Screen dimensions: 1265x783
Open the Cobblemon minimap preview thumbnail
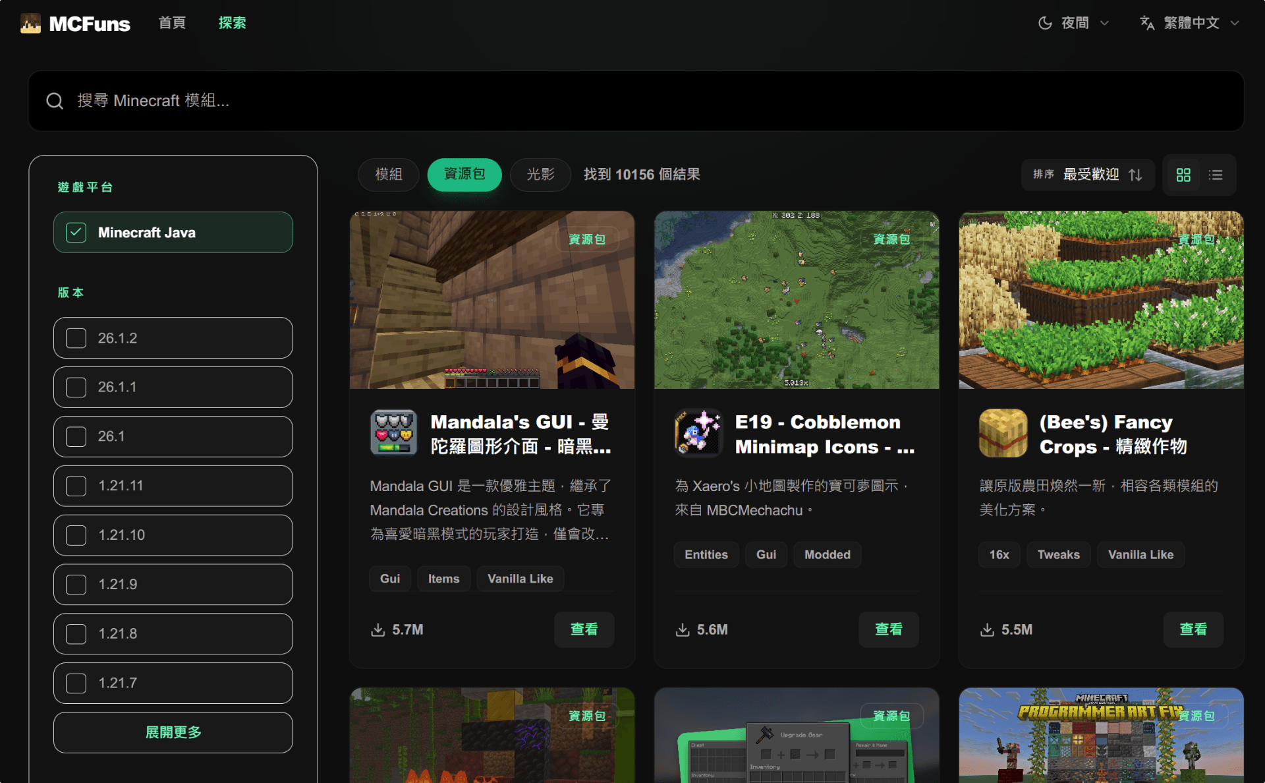(797, 300)
